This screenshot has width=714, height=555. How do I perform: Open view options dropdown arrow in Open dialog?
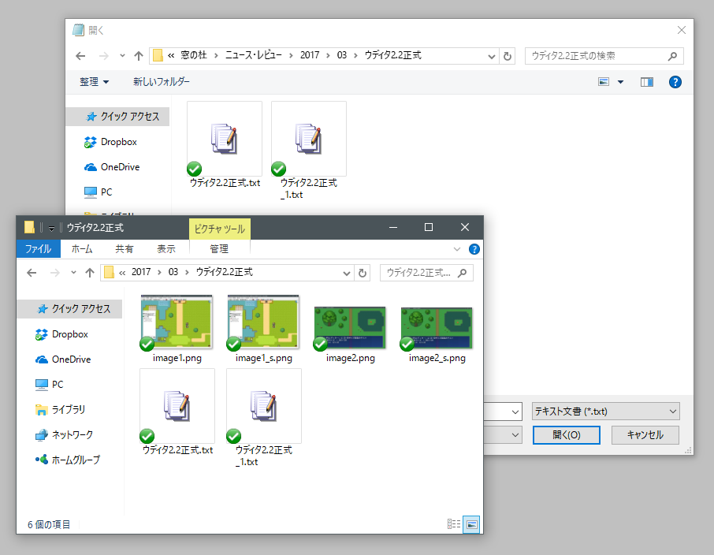(620, 82)
